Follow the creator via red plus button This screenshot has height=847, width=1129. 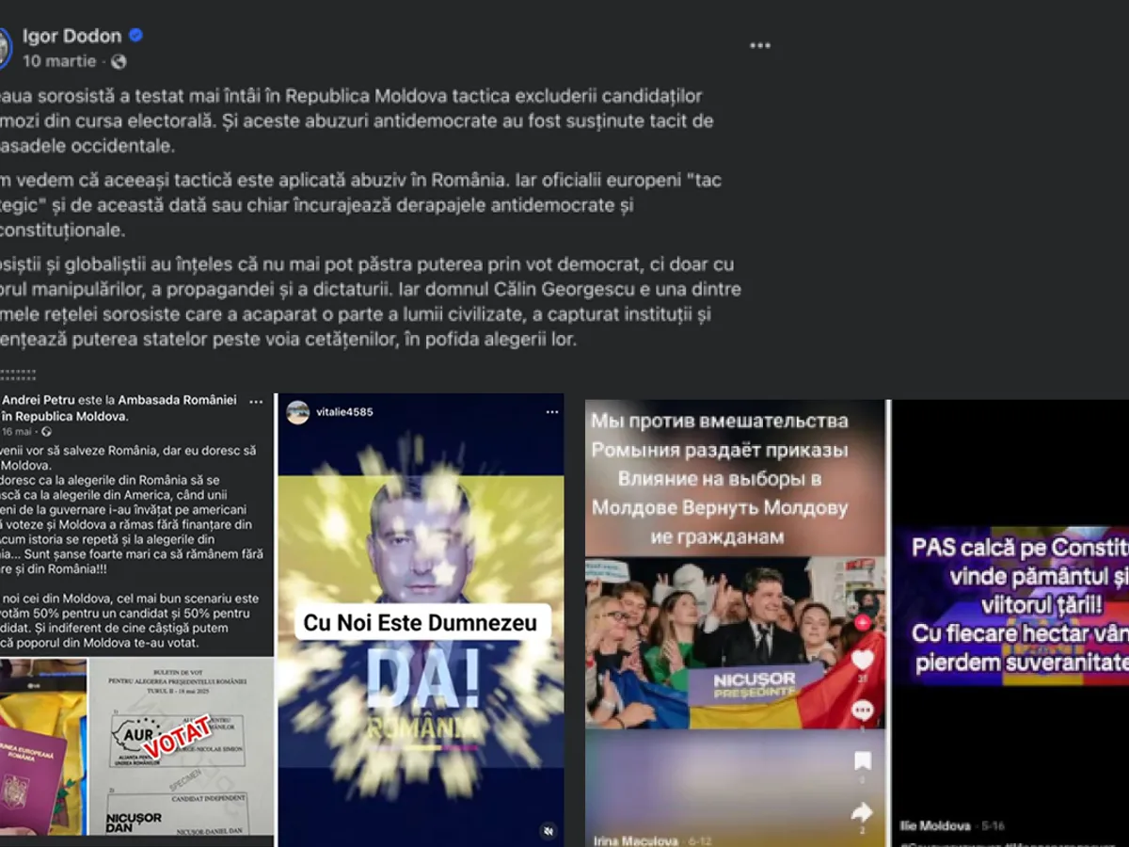[x=863, y=623]
